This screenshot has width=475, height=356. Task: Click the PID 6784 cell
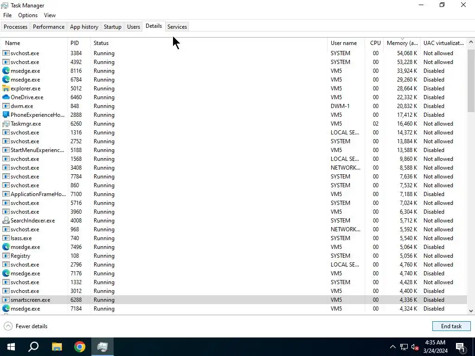pos(76,80)
